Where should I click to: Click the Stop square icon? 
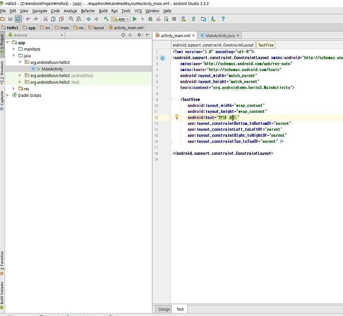(174, 19)
